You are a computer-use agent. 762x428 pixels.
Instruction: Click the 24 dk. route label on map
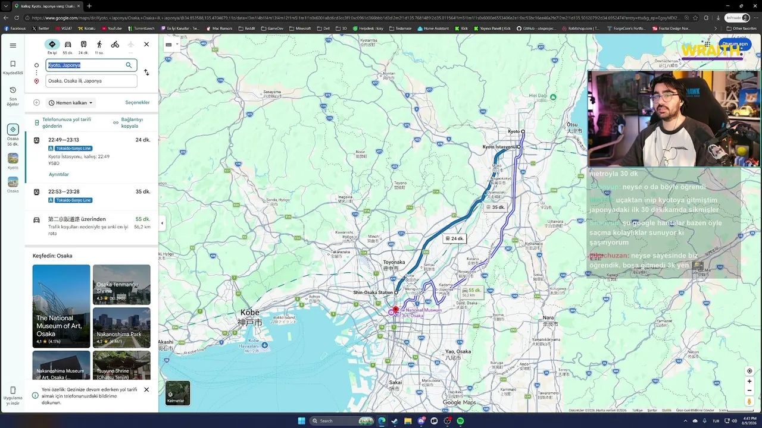[x=454, y=238]
